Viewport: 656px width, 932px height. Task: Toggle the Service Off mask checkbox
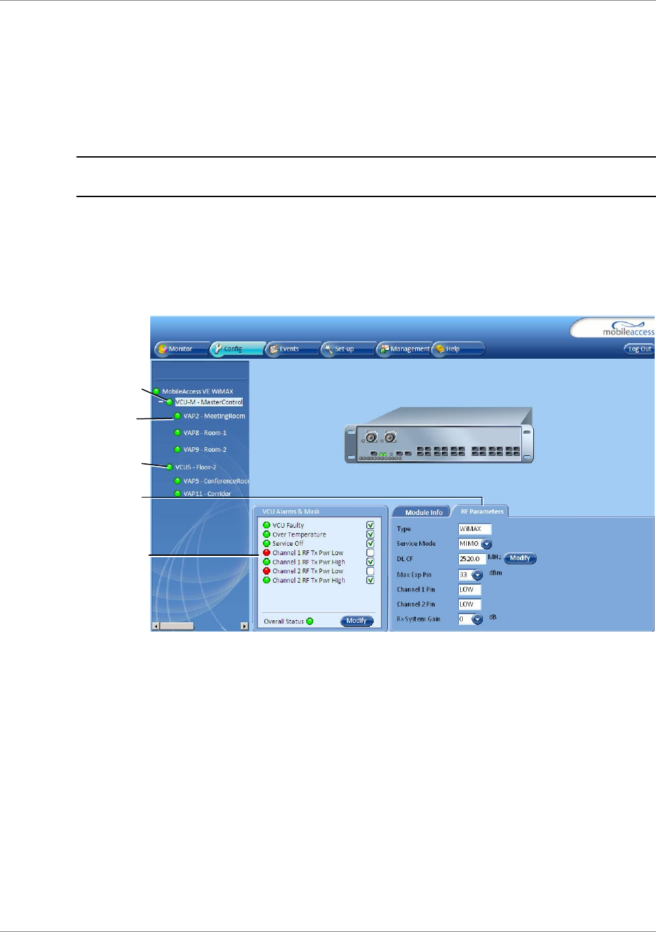coord(370,544)
